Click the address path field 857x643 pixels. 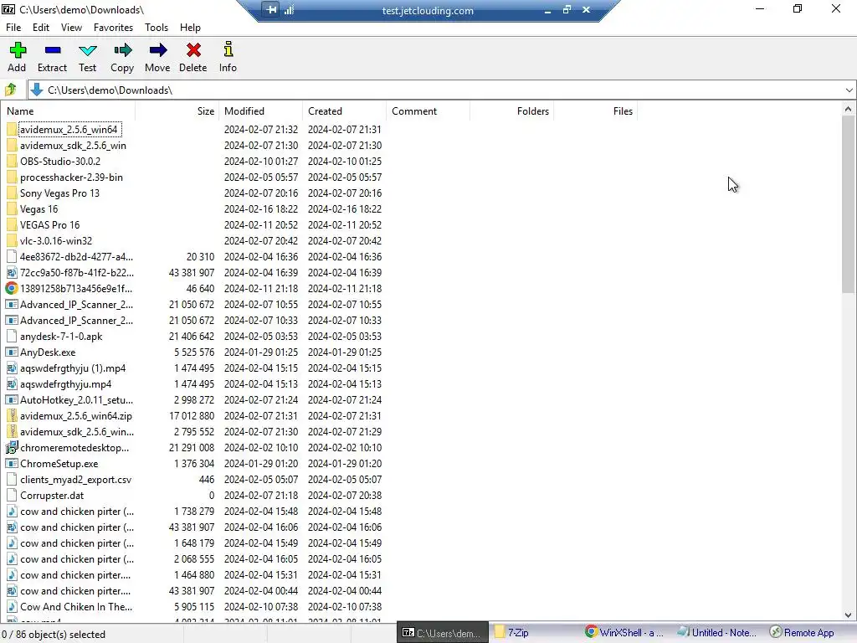tap(437, 90)
